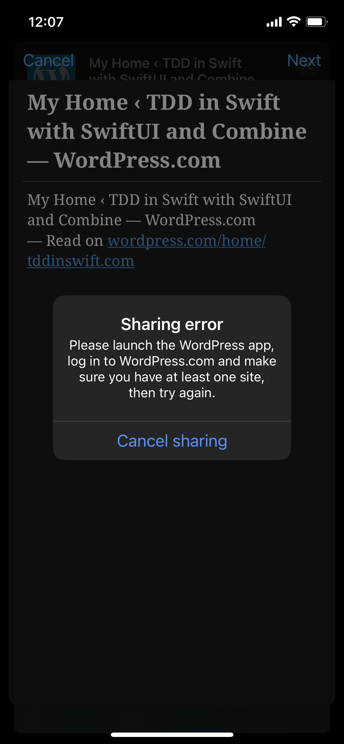Viewport: 344px width, 744px height.
Task: Tap the home indicator bar at bottom
Action: (x=172, y=735)
